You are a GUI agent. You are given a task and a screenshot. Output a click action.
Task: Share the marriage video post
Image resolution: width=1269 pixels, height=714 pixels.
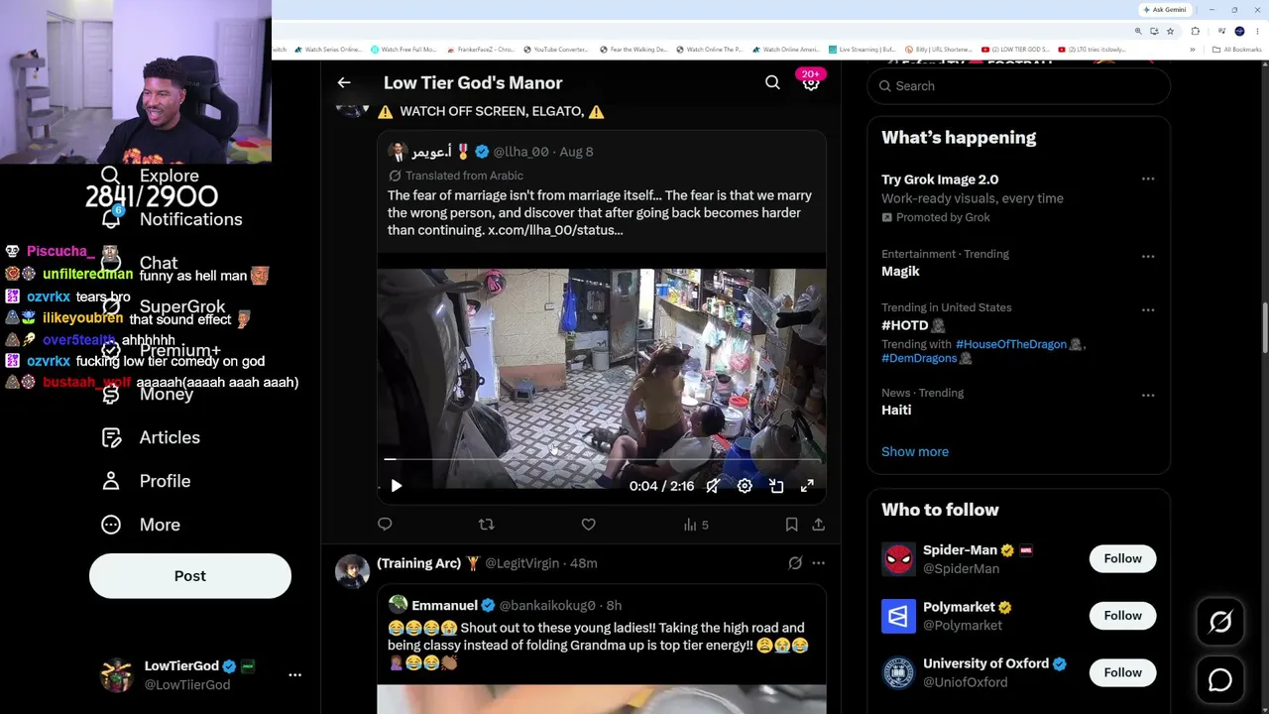tap(818, 525)
